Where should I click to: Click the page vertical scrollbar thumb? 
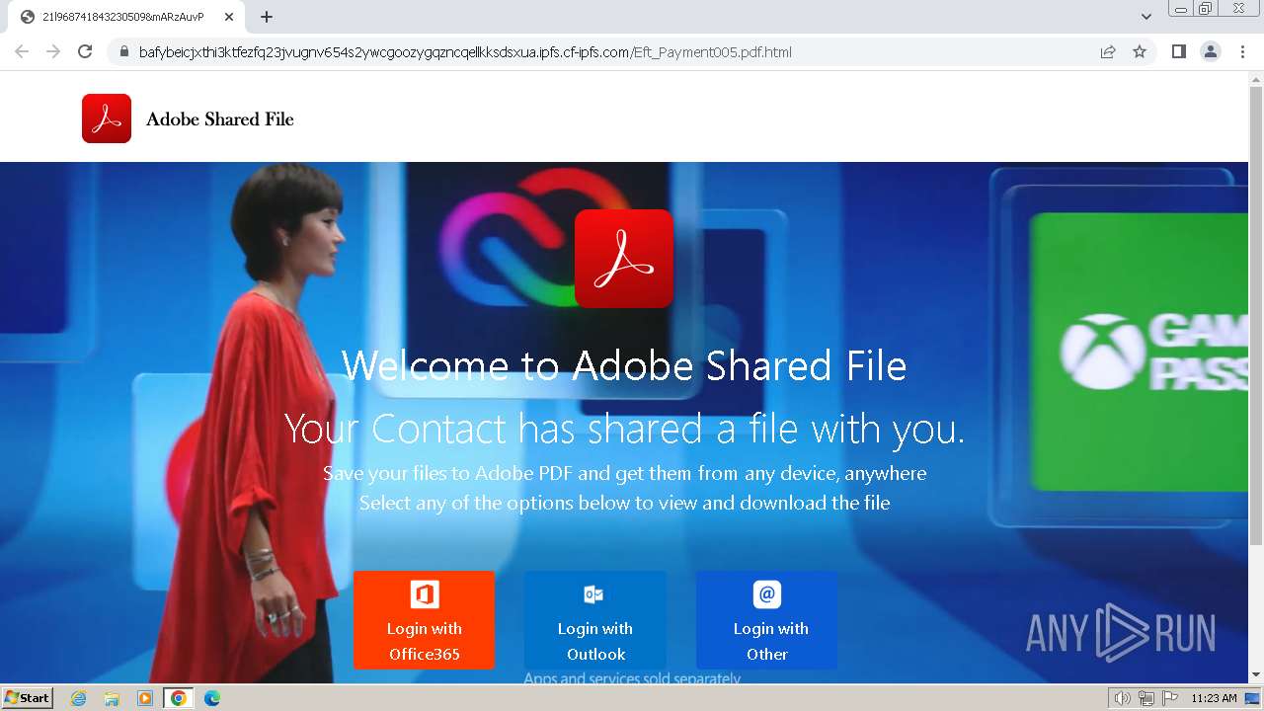click(1256, 314)
